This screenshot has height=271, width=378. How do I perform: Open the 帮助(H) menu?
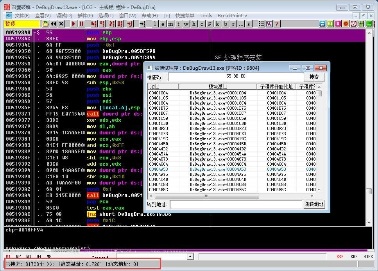pos(150,15)
